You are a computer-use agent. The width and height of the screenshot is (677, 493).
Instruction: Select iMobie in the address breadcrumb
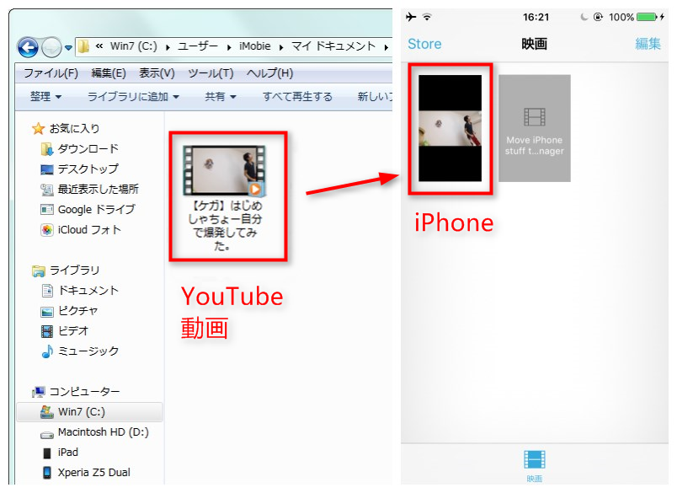255,46
